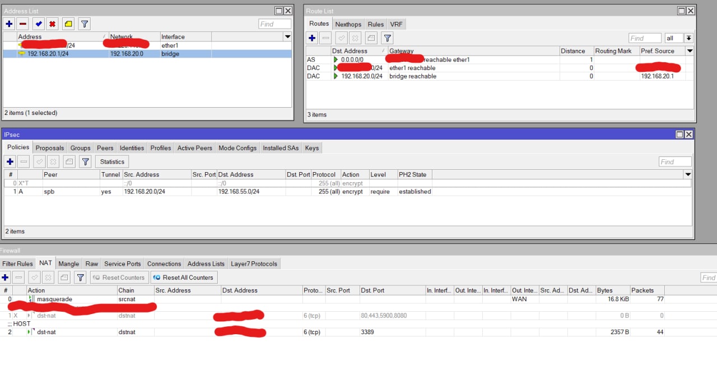Open the Peers tab in IPsec

(105, 148)
